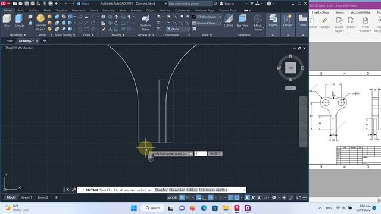Screen dimensions: 381x214
Task: Click the Highlight tool in Foxit
Action: coord(324,23)
